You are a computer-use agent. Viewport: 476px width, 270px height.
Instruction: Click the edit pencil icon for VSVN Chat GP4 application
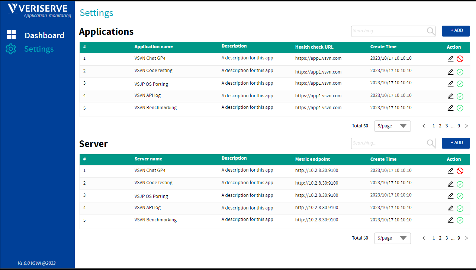click(450, 59)
